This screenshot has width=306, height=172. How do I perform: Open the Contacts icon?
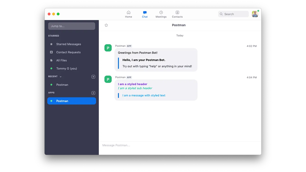tap(177, 12)
